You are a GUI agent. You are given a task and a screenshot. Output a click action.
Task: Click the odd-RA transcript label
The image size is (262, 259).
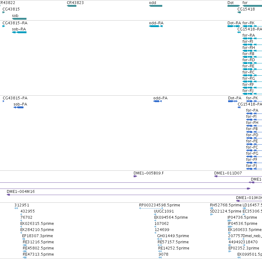click(x=156, y=23)
